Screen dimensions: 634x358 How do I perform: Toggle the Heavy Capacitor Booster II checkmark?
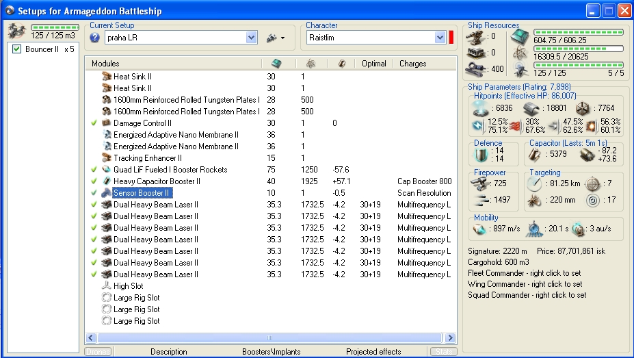click(x=94, y=181)
